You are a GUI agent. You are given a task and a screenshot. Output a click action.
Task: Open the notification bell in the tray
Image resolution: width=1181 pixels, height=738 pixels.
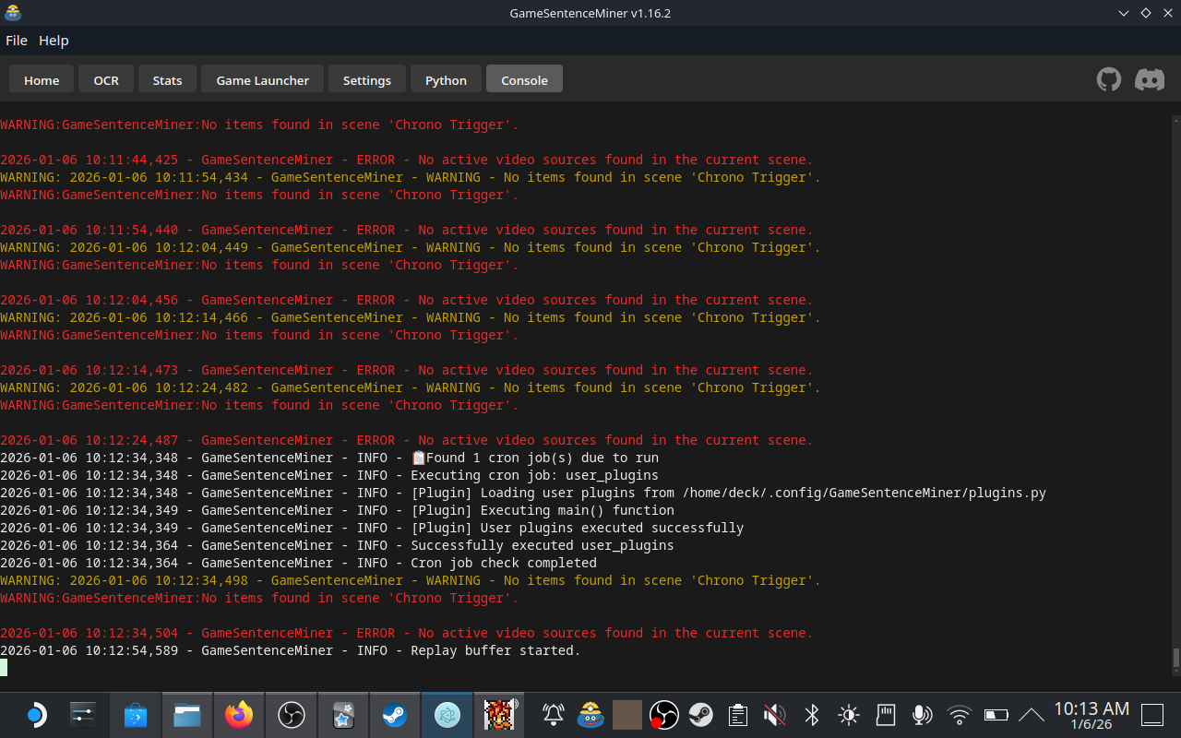[553, 715]
